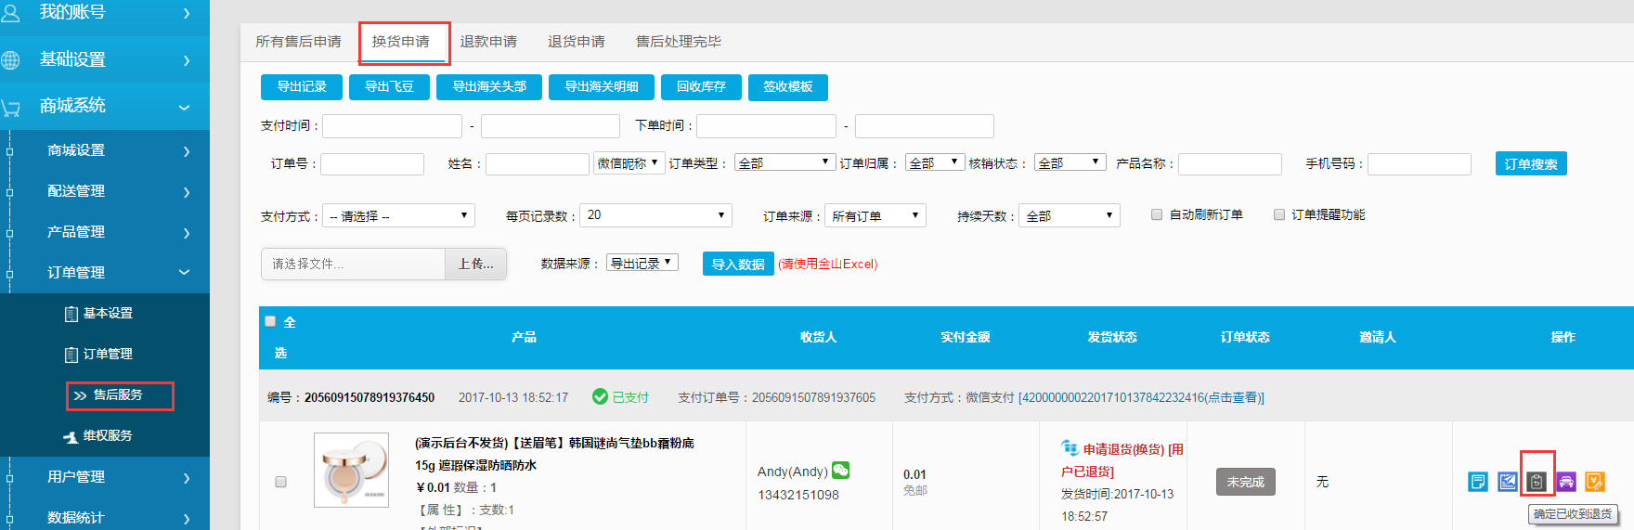Viewport: 1634px width, 530px height.
Task: Click the WeChat transaction number link
Action: click(x=1141, y=397)
